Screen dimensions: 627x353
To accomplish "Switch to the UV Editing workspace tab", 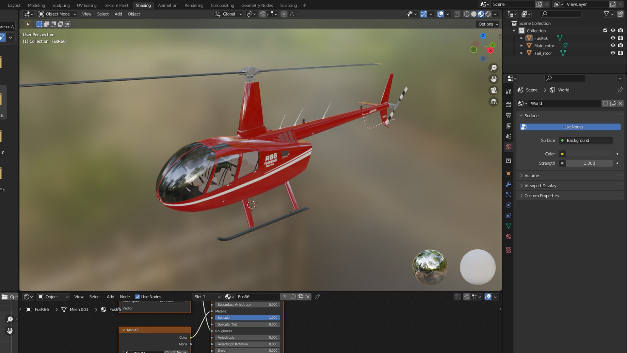I will click(87, 5).
